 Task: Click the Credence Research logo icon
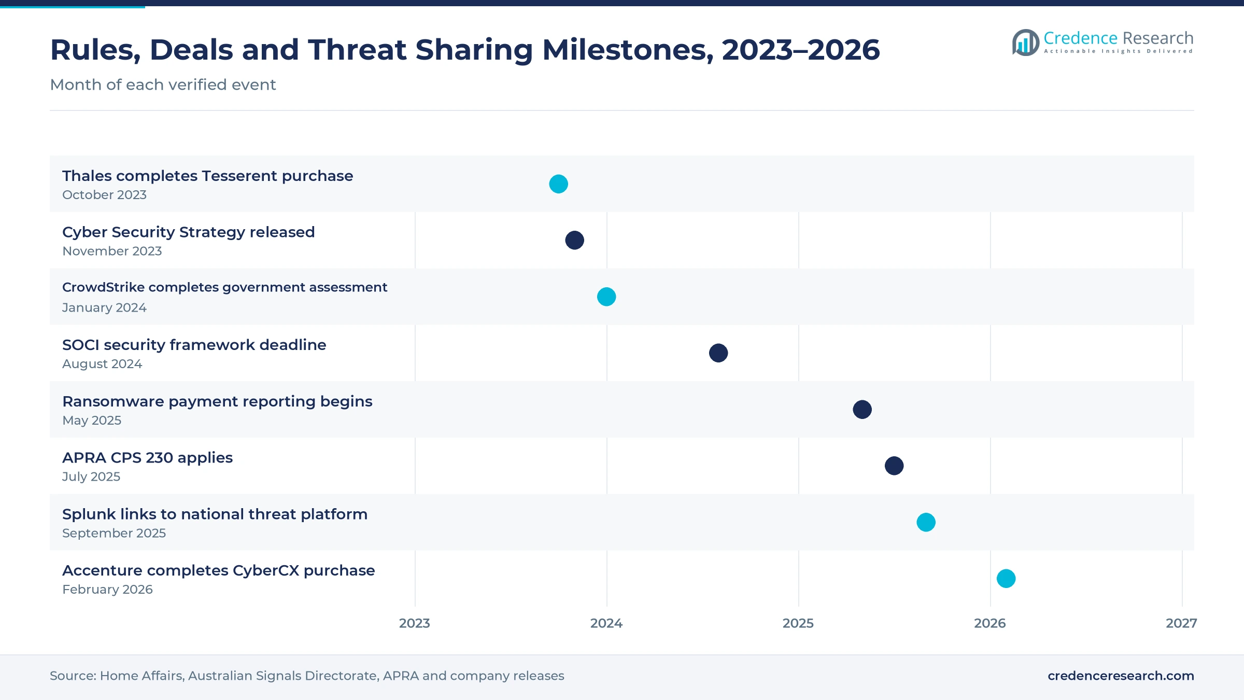tap(1025, 42)
